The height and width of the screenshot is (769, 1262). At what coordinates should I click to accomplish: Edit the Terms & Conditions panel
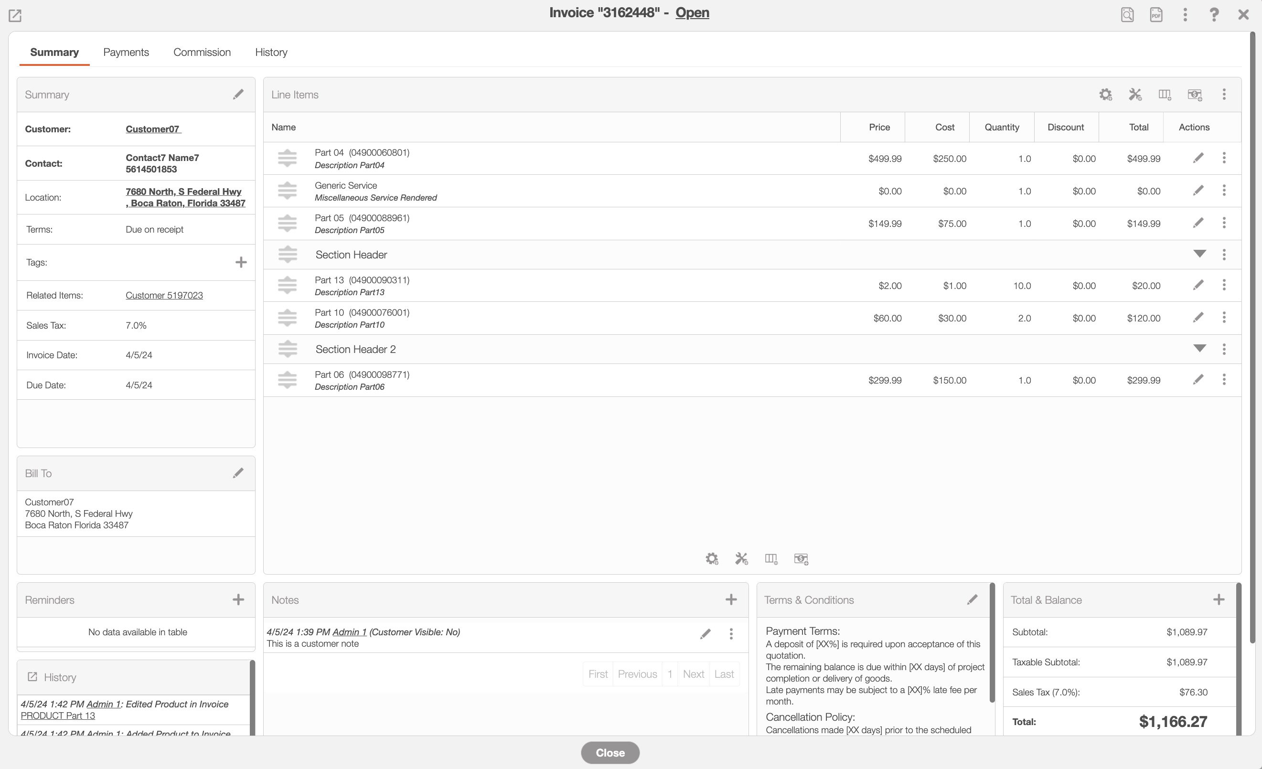coord(972,599)
